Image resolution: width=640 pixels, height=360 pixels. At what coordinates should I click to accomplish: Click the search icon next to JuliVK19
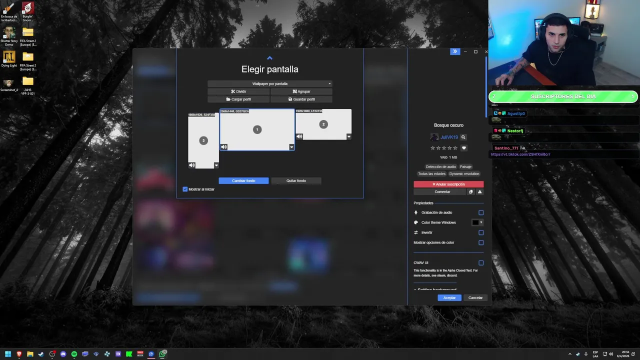463,137
